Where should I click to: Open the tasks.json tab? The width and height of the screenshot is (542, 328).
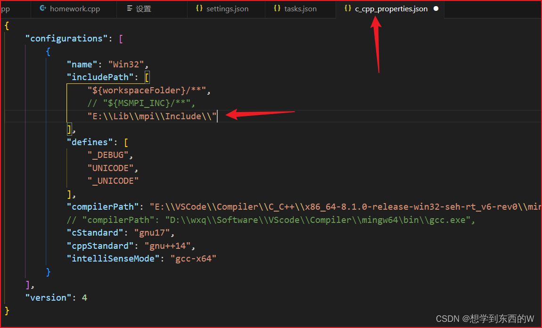[300, 8]
